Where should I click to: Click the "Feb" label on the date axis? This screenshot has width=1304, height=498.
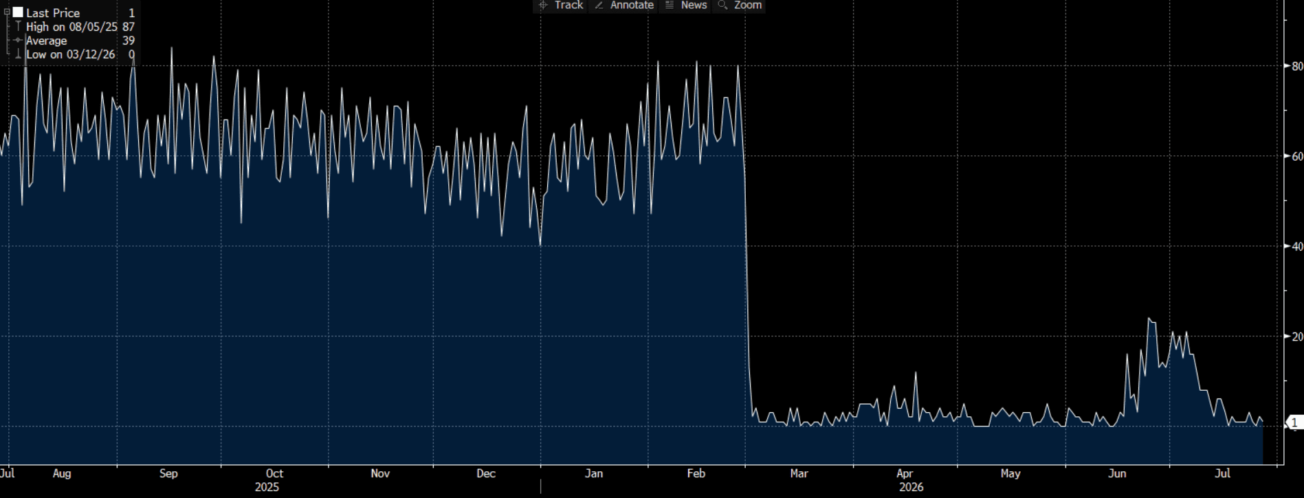(x=696, y=473)
